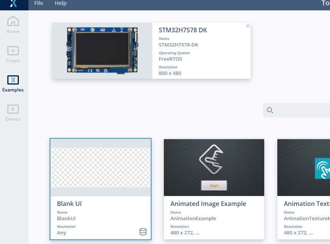Click the Any resolution value
Screen dimensions: 330x244
pos(62,232)
